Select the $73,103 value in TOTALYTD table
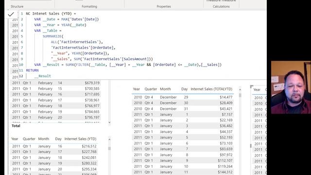 coord(226,143)
